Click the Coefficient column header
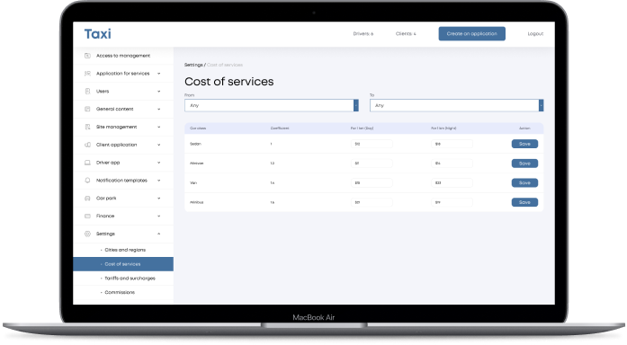This screenshot has height=345, width=627. click(x=280, y=128)
